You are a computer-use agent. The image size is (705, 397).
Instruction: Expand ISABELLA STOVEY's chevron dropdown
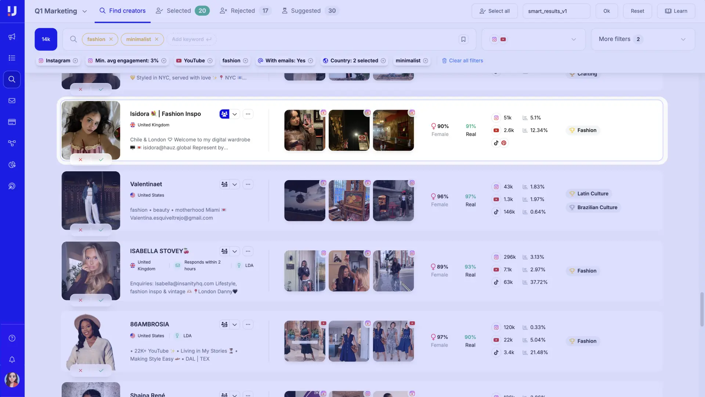[x=235, y=251]
